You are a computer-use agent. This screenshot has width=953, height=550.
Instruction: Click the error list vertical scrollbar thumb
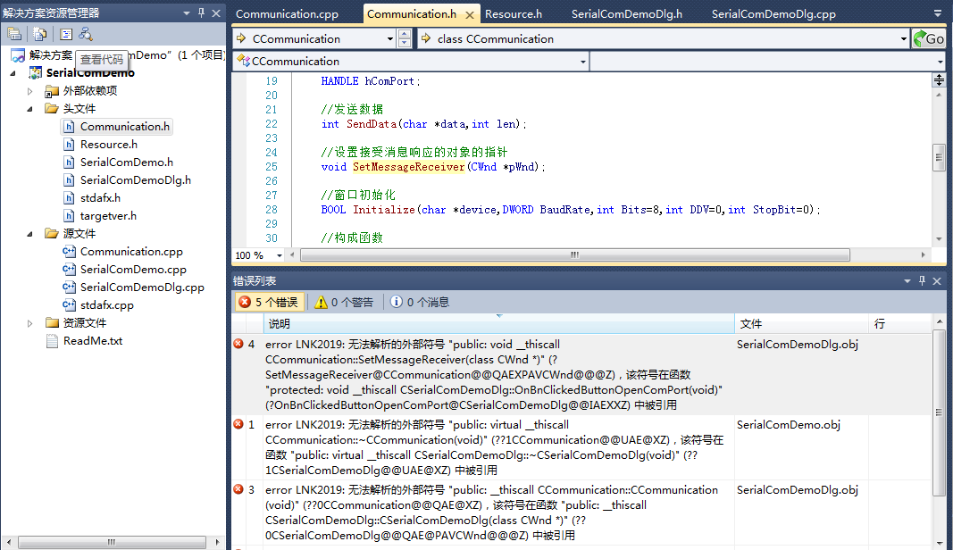[939, 412]
